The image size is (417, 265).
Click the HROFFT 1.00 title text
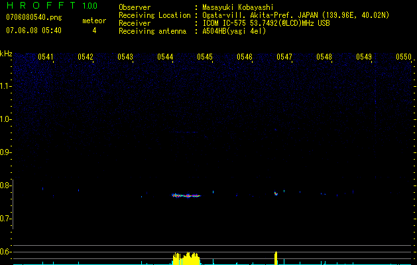(x=52, y=5)
